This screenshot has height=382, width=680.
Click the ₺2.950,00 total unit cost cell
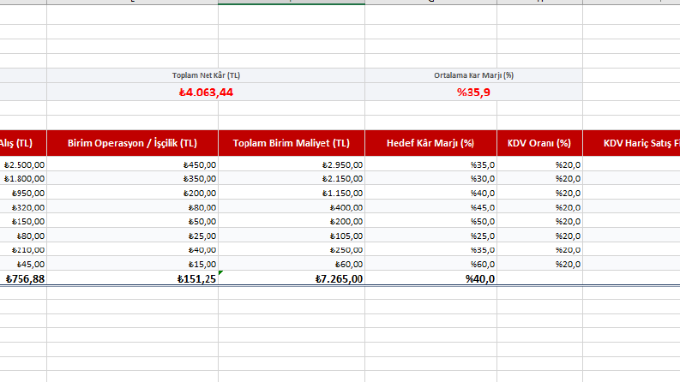pos(292,164)
